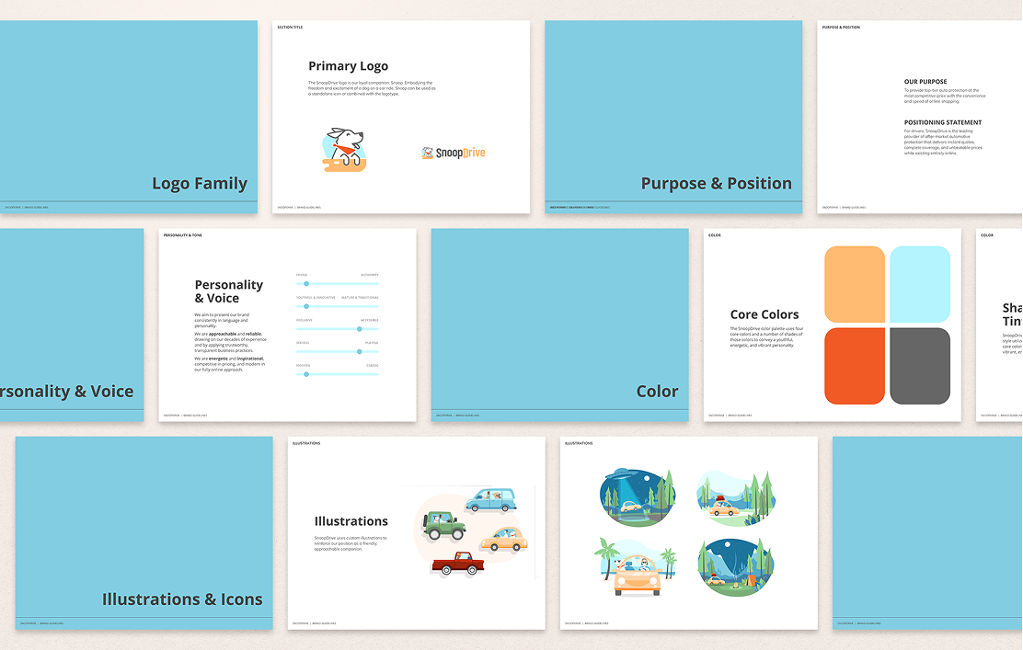Click the 'SECTION TITLE' header label
The width and height of the screenshot is (1023, 650).
(x=290, y=28)
